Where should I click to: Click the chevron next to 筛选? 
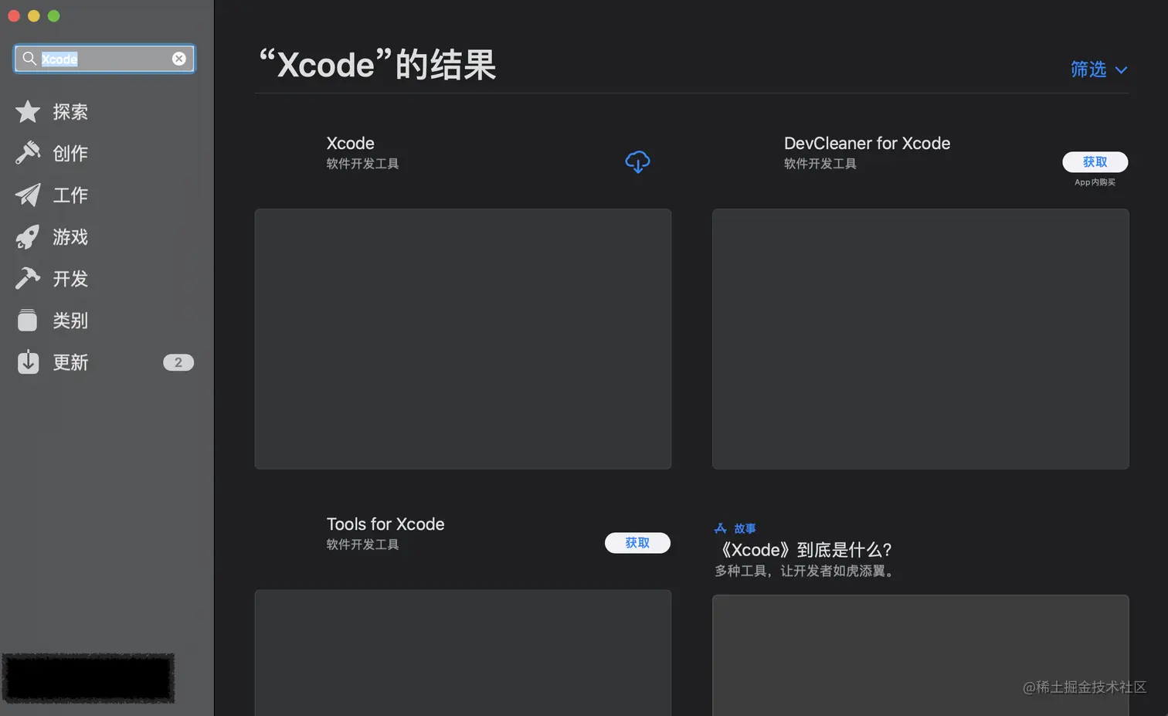click(x=1121, y=70)
